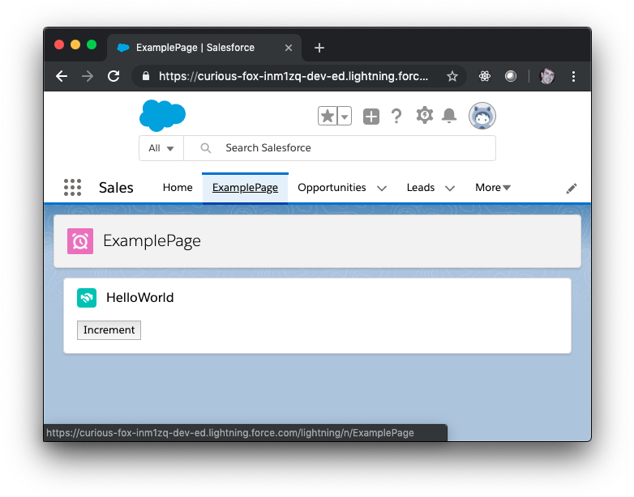
Task: Click the search magnifier icon
Action: point(206,148)
